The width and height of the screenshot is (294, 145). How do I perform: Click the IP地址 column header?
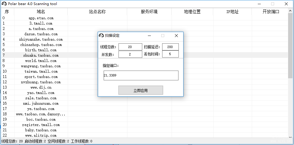pos(233,12)
